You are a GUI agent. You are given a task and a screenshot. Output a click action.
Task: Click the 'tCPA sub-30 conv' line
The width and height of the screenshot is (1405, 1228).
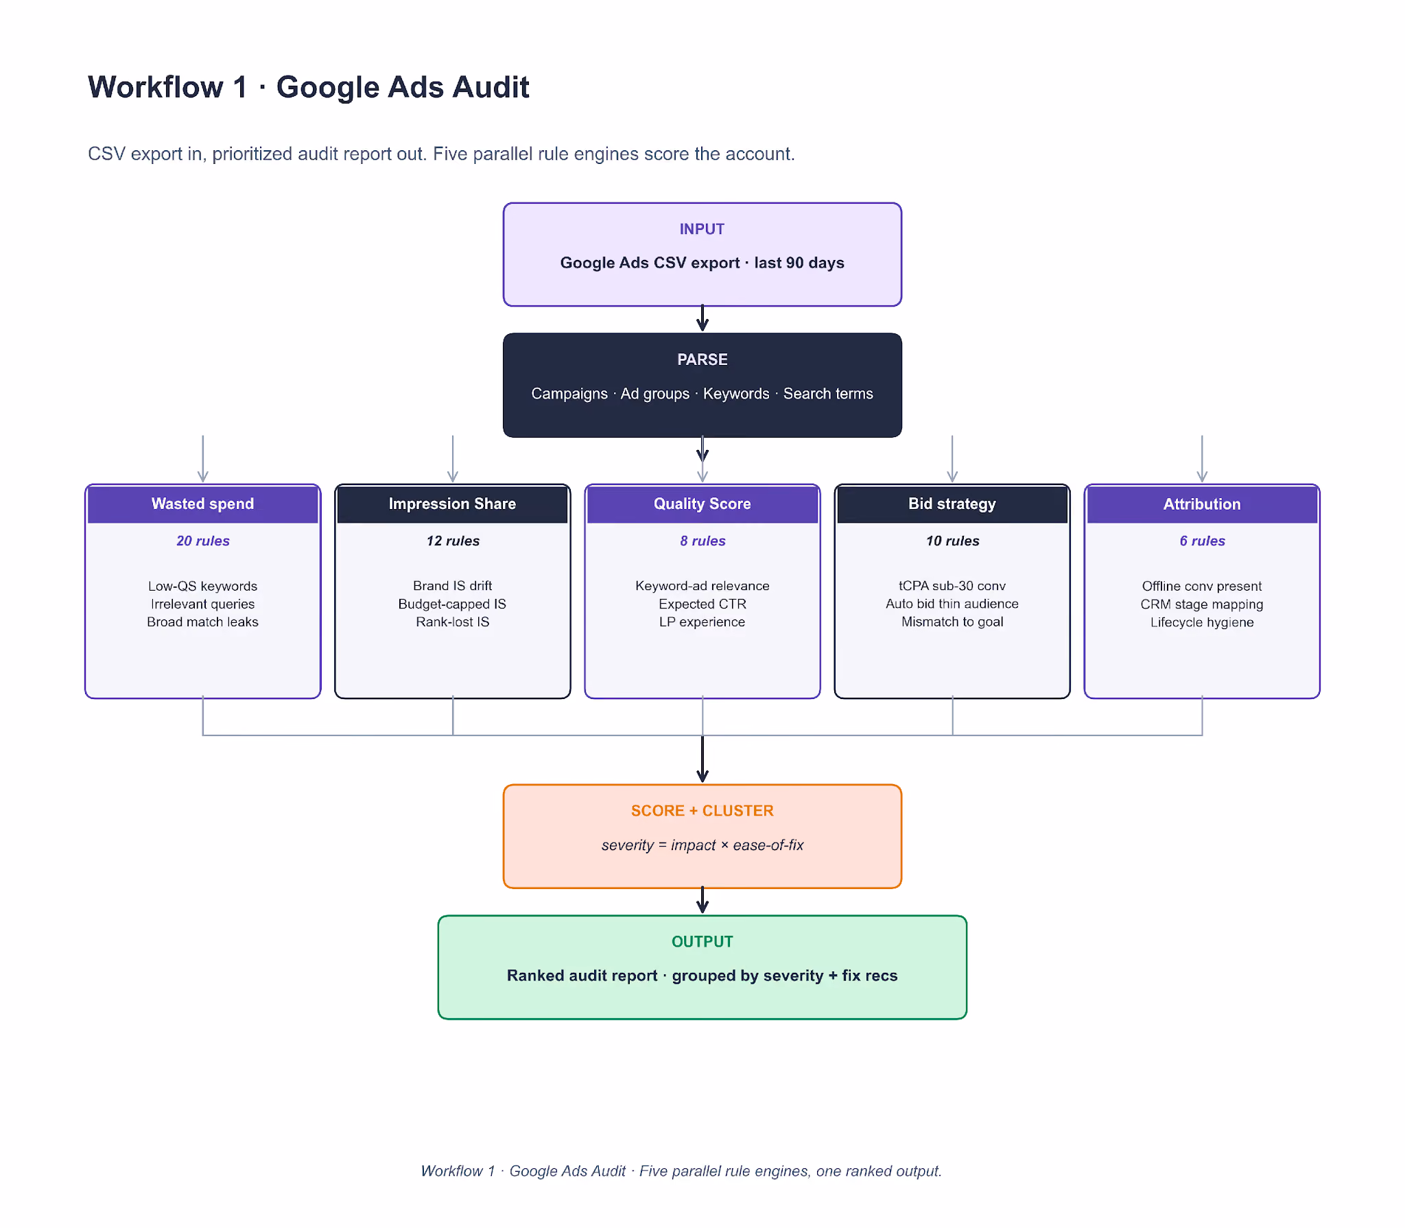pos(952,586)
